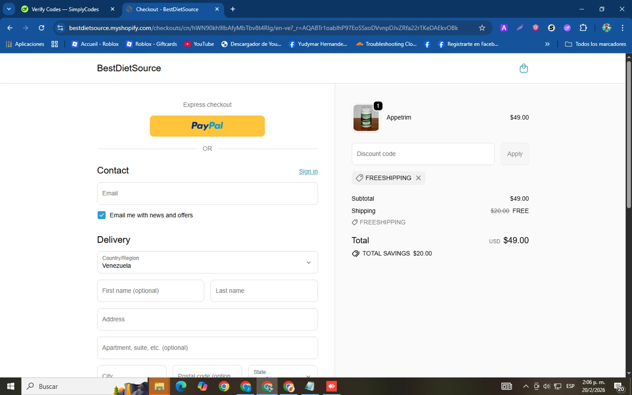632x395 pixels.
Task: Open the Extensions puzzle menu
Action: (583, 28)
